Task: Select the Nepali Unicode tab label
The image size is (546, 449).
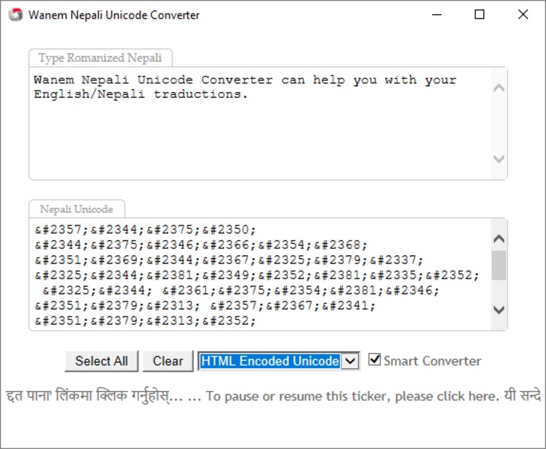Action: [x=76, y=209]
